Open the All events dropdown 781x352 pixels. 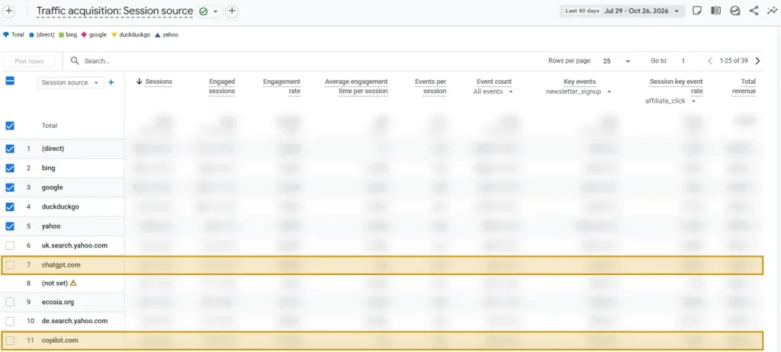click(x=493, y=91)
